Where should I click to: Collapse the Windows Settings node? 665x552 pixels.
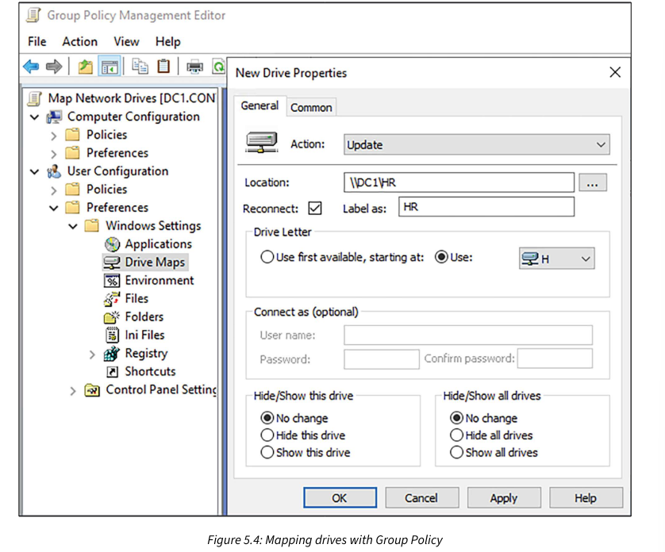[73, 226]
